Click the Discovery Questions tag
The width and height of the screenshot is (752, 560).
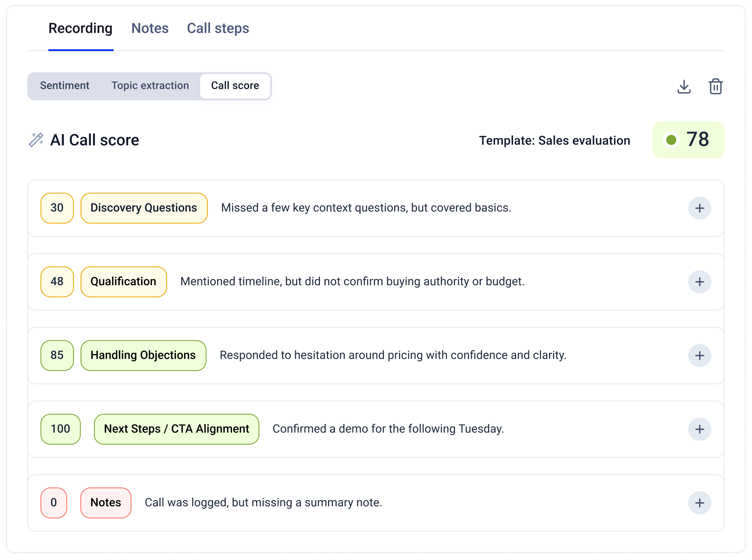[144, 208]
